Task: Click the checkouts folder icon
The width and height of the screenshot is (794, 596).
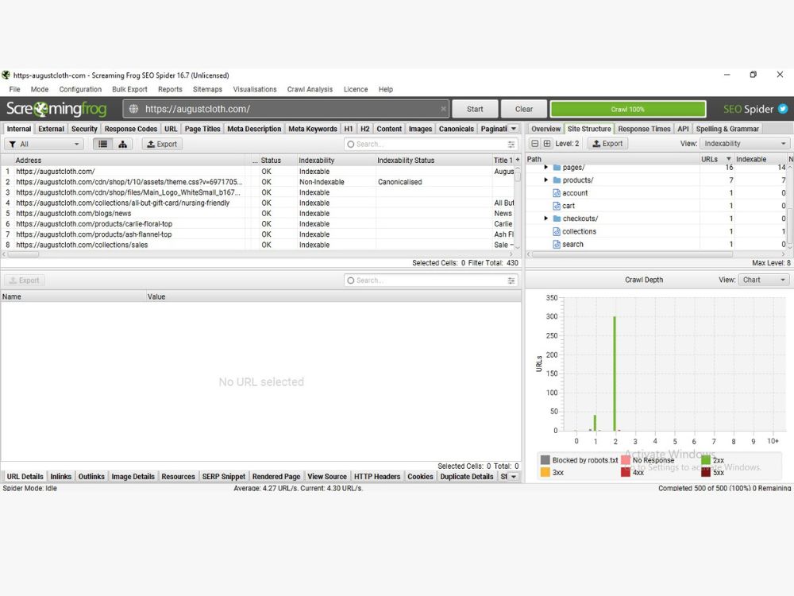Action: pos(557,219)
